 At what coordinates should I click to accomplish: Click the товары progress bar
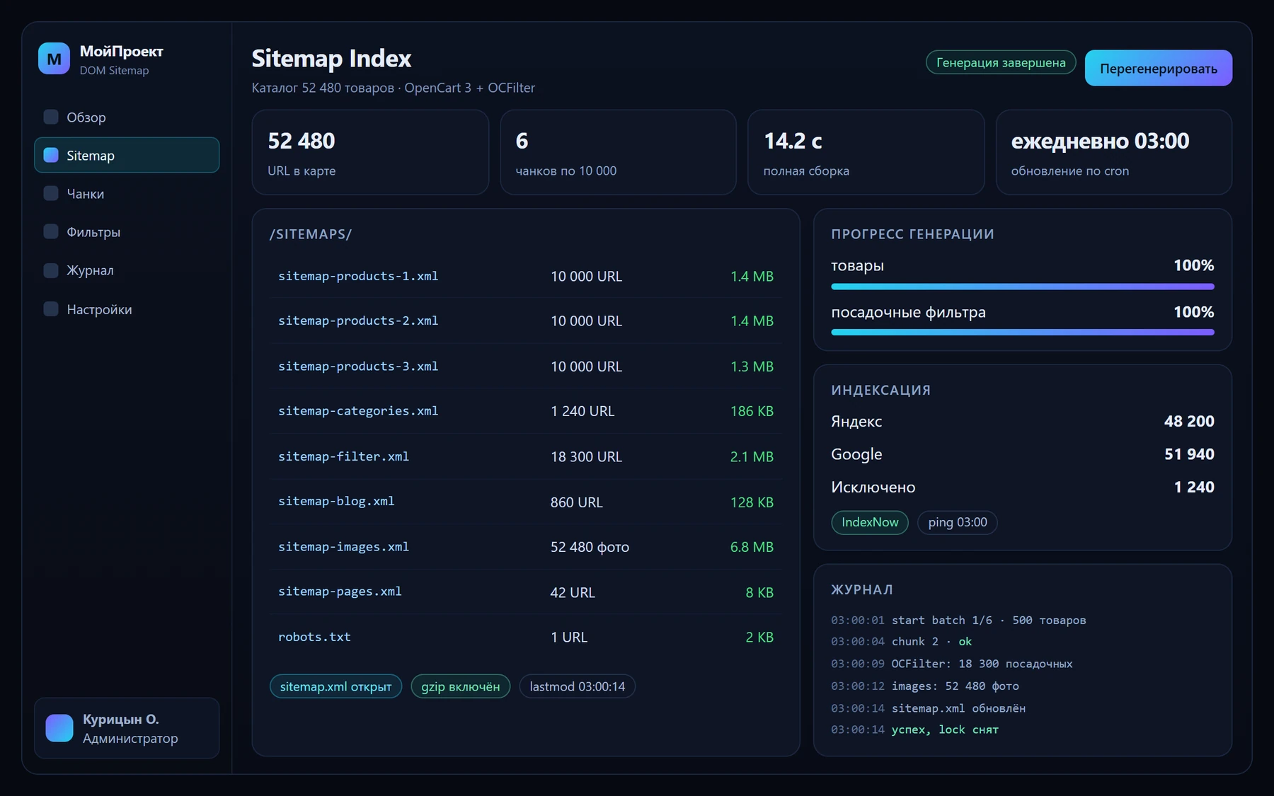coord(1023,287)
